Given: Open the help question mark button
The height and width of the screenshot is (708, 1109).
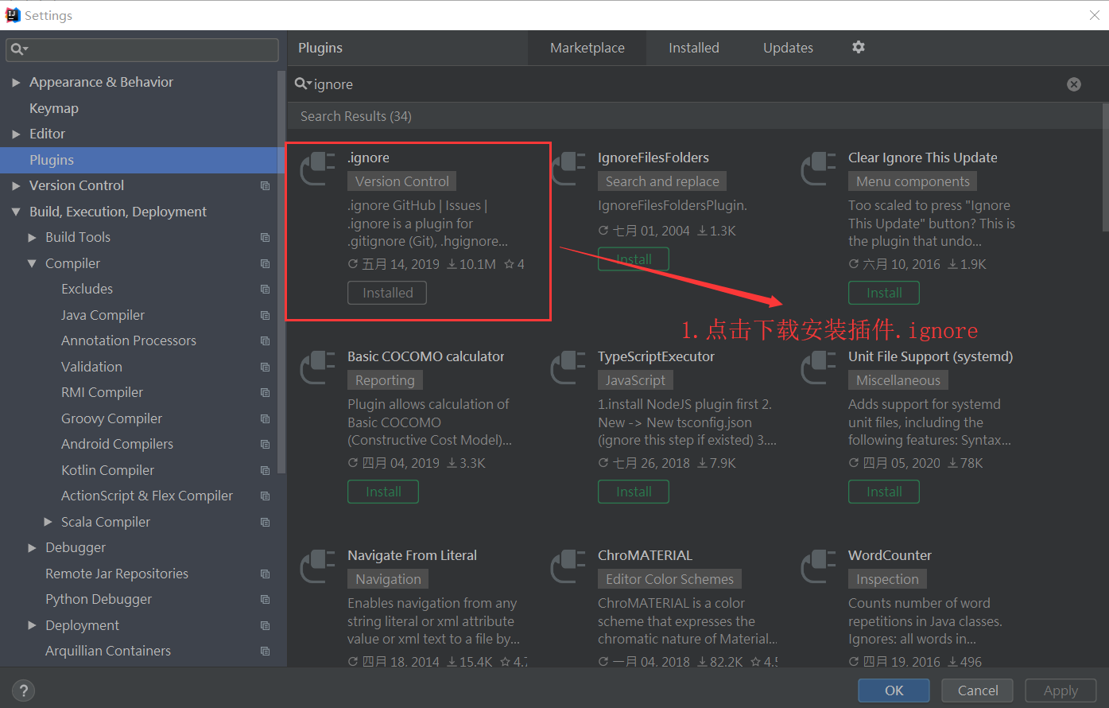Looking at the screenshot, I should tap(24, 690).
